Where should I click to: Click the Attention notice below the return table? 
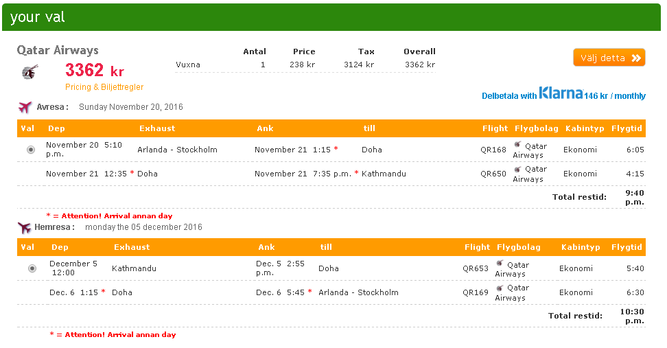113,334
